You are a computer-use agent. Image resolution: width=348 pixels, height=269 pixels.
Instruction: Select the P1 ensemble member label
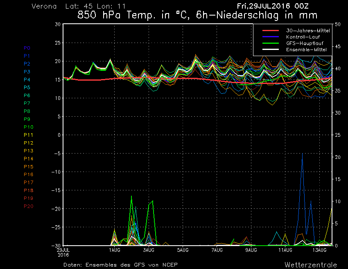pyautogui.click(x=27, y=56)
